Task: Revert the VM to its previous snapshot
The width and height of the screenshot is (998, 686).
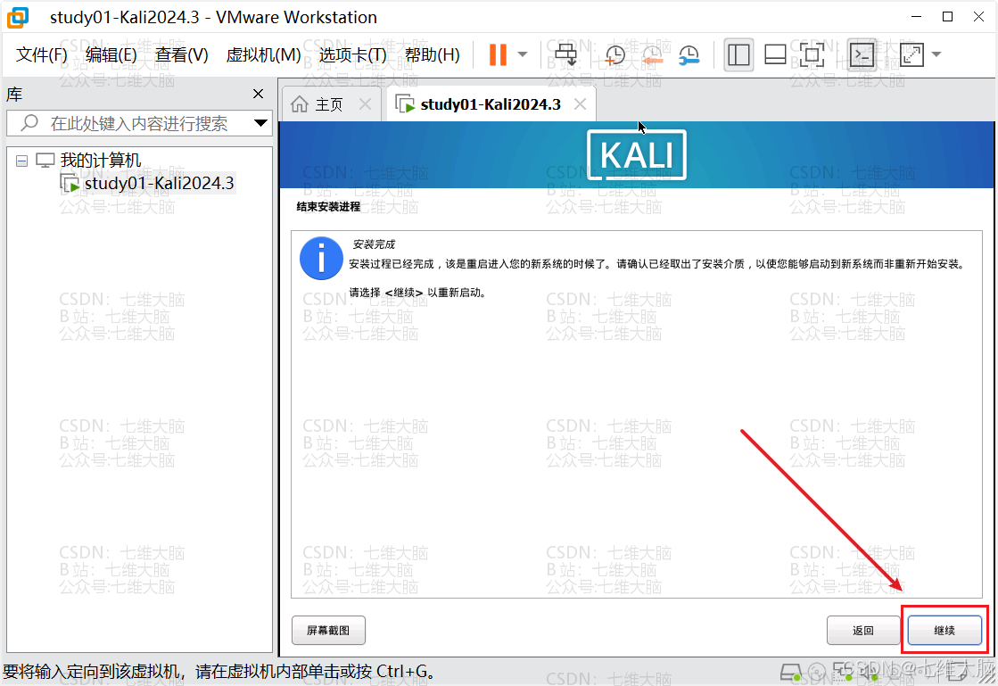Action: tap(652, 55)
